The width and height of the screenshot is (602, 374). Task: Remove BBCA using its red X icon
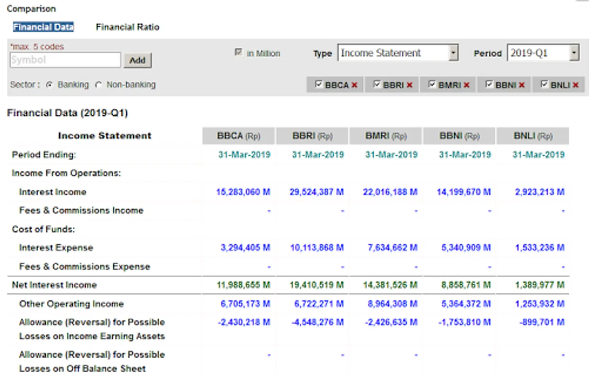click(x=354, y=85)
